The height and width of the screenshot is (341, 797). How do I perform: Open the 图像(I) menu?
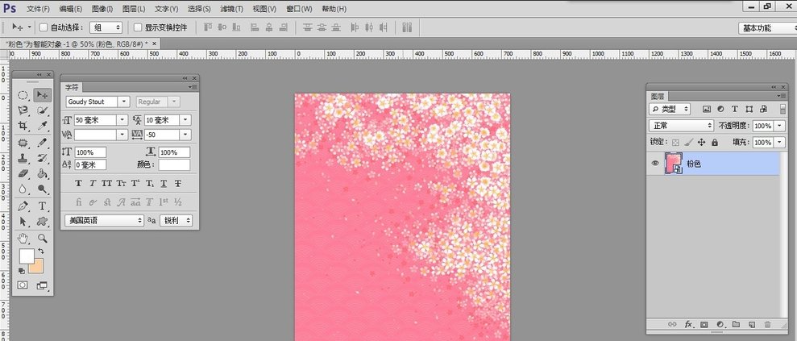click(x=102, y=9)
